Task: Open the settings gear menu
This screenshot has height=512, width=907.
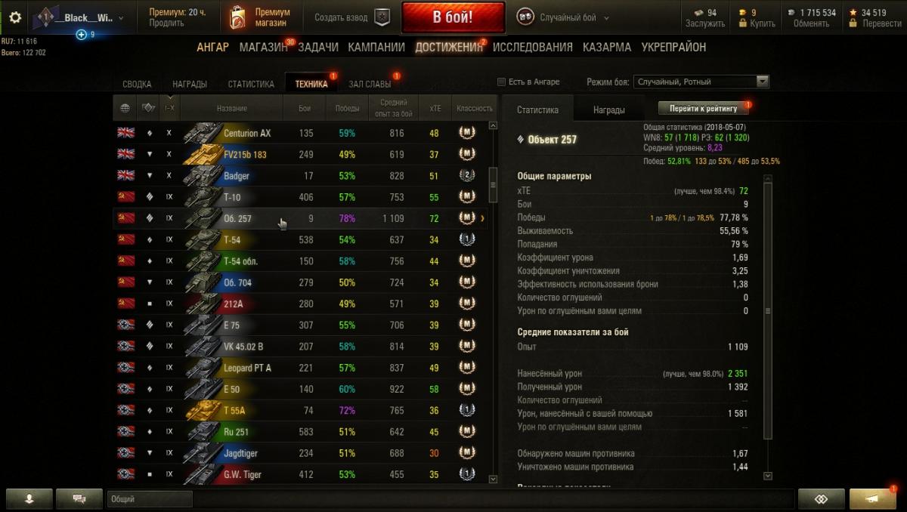Action: [x=15, y=17]
